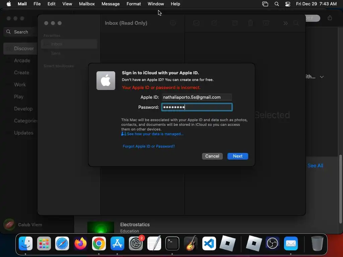Viewport: 343px width, 257px height.
Task: Open See how your data is managed link
Action: [152, 134]
